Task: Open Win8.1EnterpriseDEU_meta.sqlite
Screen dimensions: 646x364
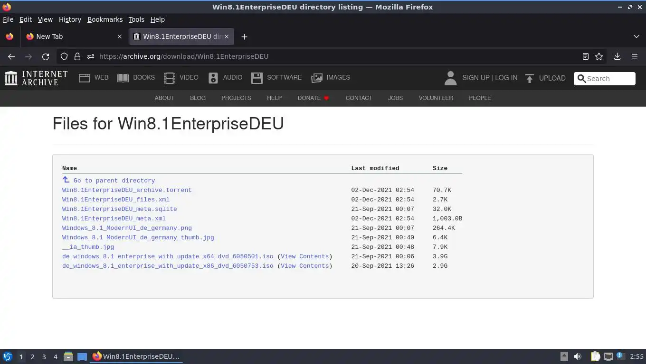Action: (119, 209)
